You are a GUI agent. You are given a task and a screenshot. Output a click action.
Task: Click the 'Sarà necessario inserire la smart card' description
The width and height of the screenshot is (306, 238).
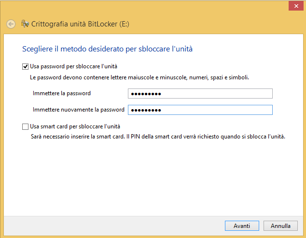tap(158, 137)
